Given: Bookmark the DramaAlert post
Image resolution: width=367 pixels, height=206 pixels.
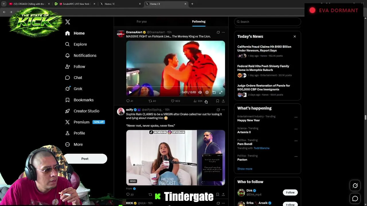Looking at the screenshot, I should pyautogui.click(x=218, y=101).
